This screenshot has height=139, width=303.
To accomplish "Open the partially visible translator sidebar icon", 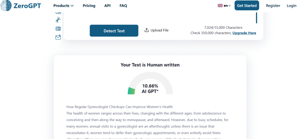I will 58,13.
